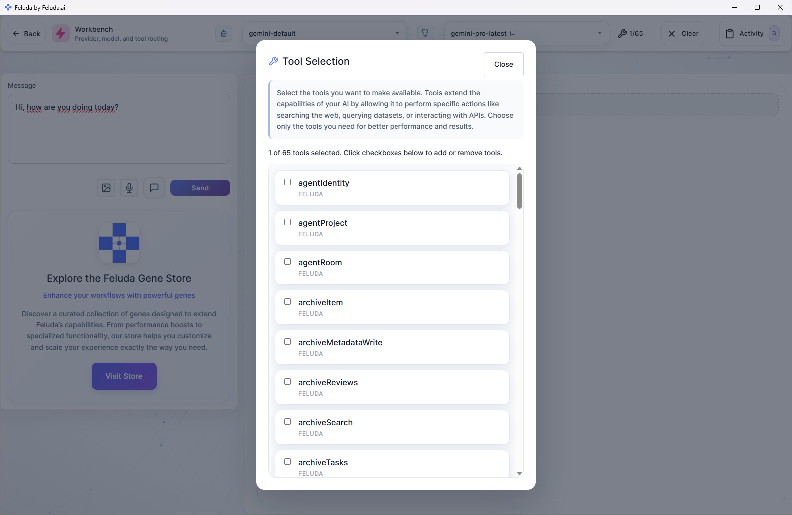Click the Activity clipboard icon

coord(730,34)
